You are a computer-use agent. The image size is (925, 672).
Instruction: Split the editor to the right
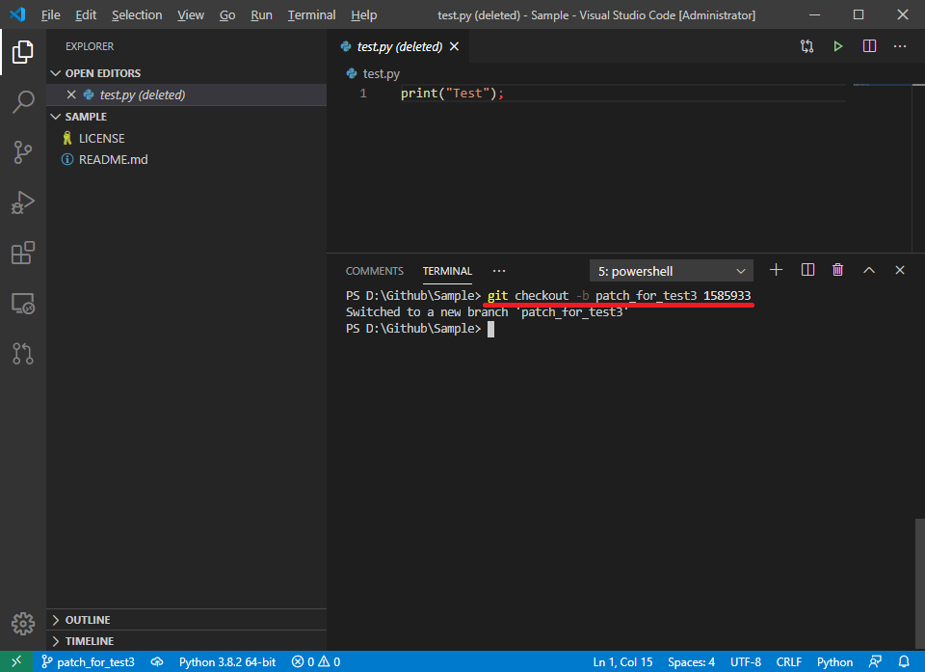coord(869,46)
